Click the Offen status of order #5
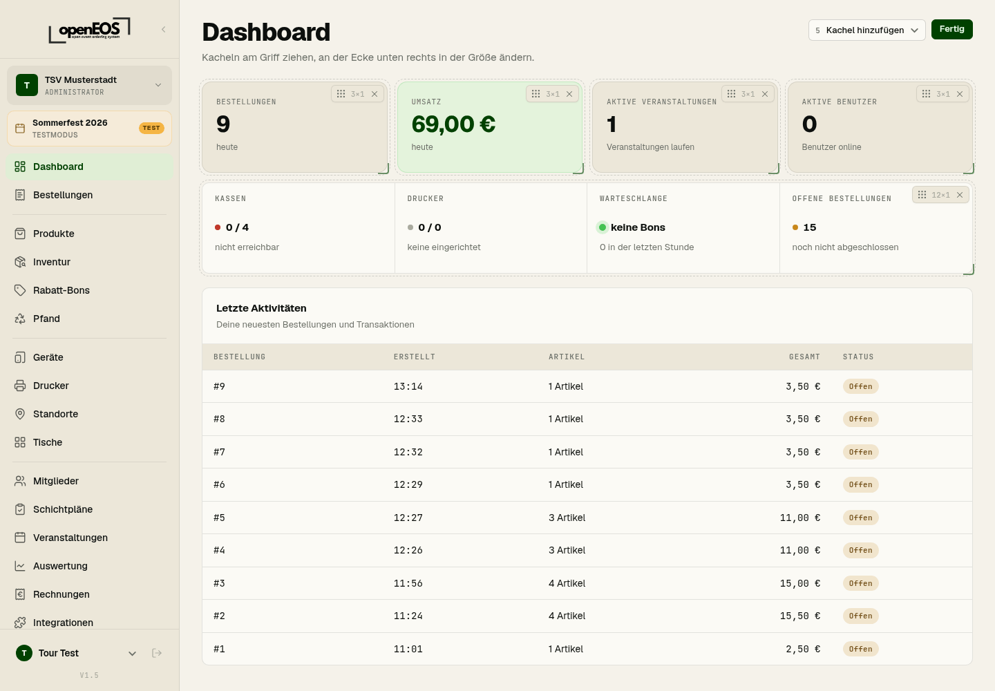 tap(860, 518)
